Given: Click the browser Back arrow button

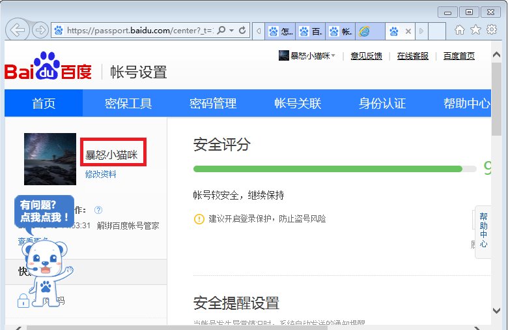Looking at the screenshot, I should point(18,30).
